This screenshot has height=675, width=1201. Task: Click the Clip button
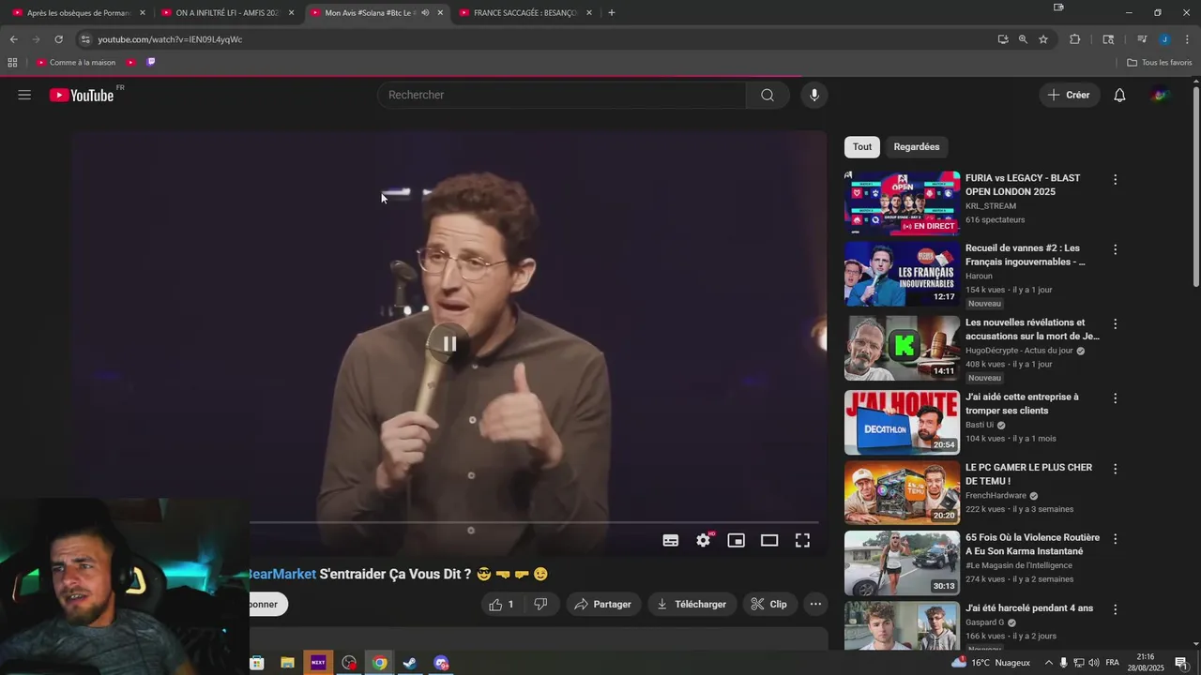coord(769,605)
